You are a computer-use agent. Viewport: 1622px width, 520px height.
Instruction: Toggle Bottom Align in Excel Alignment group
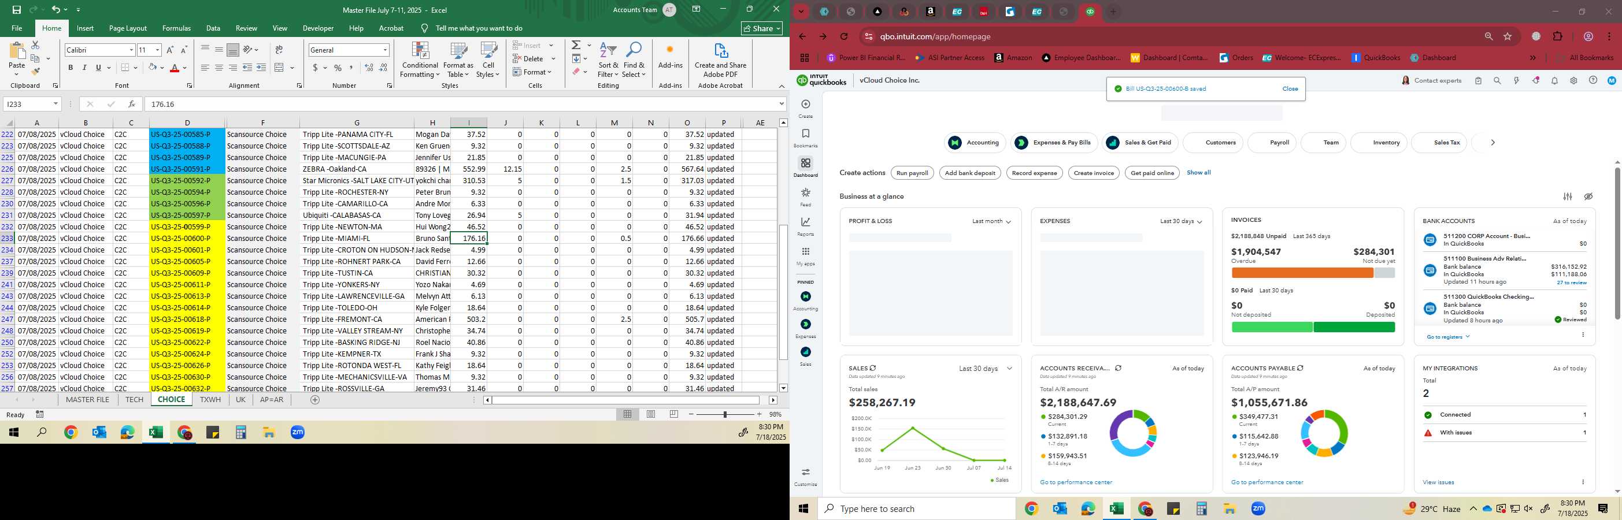[233, 50]
